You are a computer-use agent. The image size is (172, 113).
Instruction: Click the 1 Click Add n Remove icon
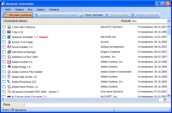click(x=9, y=27)
